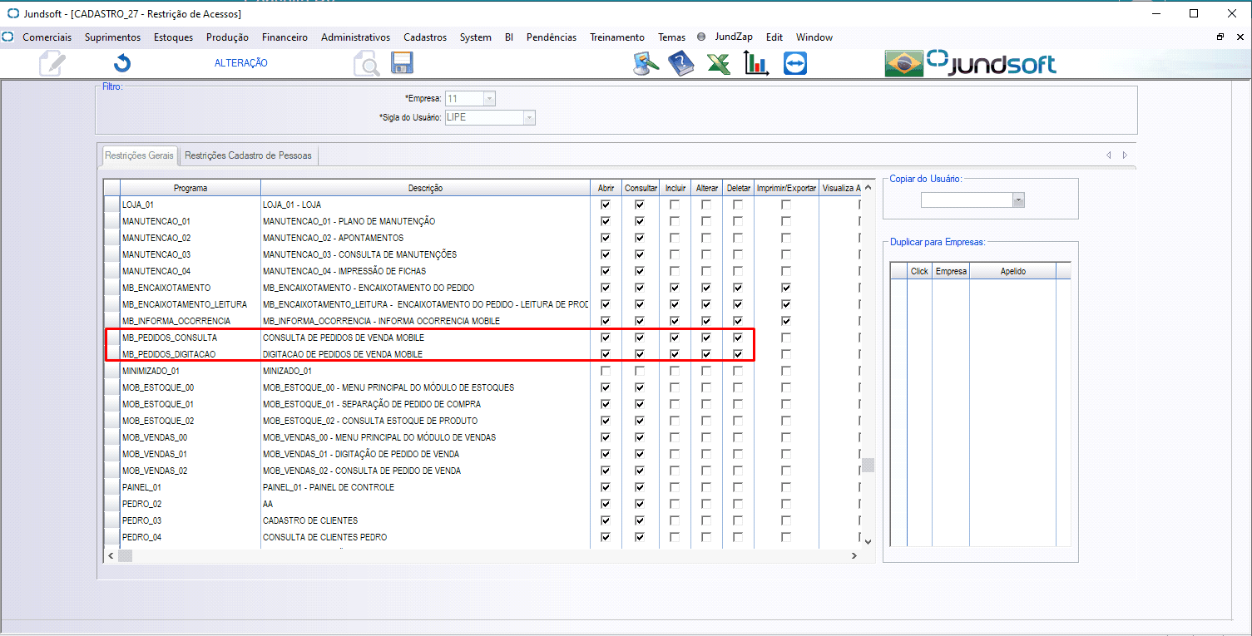The width and height of the screenshot is (1252, 636).
Task: Toggle Incluir checkbox for PAINEL_01 row
Action: coord(675,487)
